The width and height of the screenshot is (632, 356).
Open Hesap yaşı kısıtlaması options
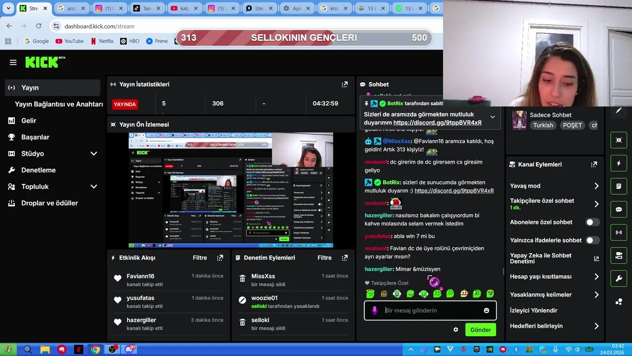(596, 277)
